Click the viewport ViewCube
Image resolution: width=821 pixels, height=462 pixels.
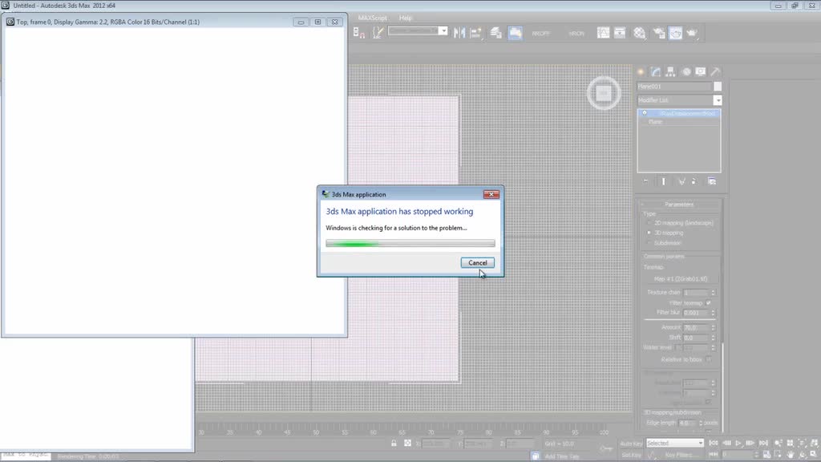point(603,93)
